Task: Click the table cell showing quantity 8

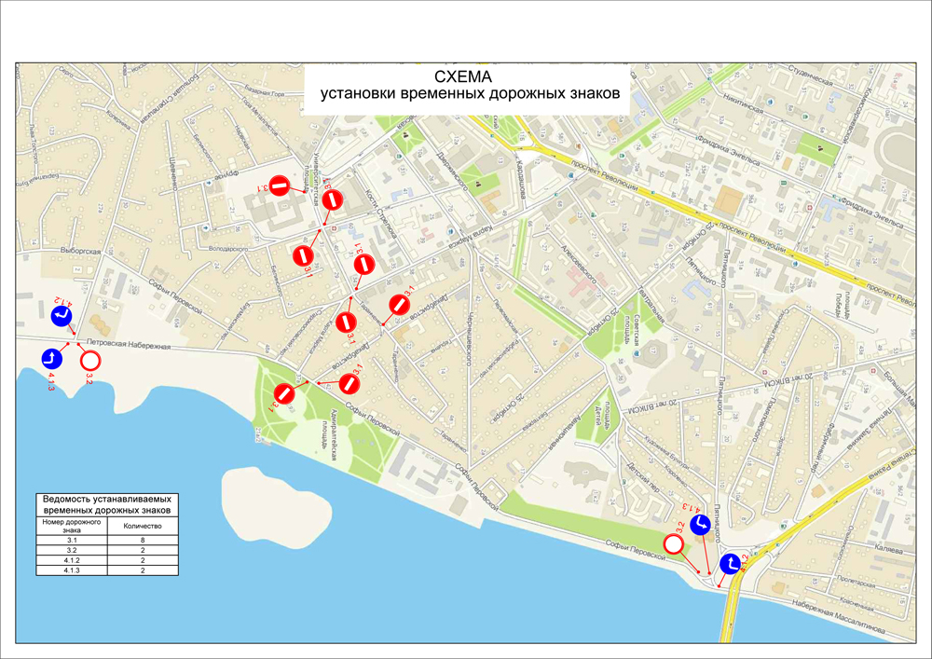Action: pos(143,541)
